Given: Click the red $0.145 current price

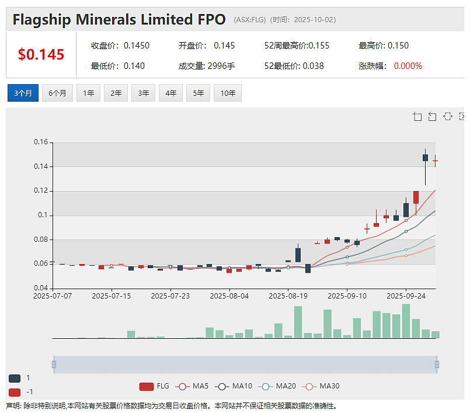Looking at the screenshot, I should point(41,54).
